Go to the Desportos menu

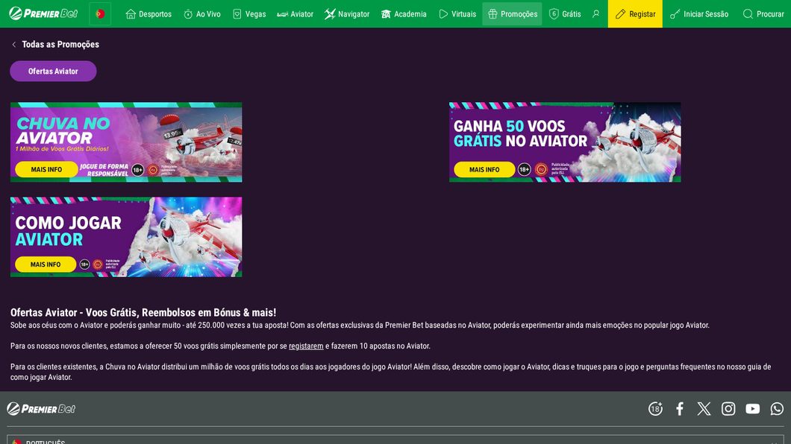pos(148,14)
